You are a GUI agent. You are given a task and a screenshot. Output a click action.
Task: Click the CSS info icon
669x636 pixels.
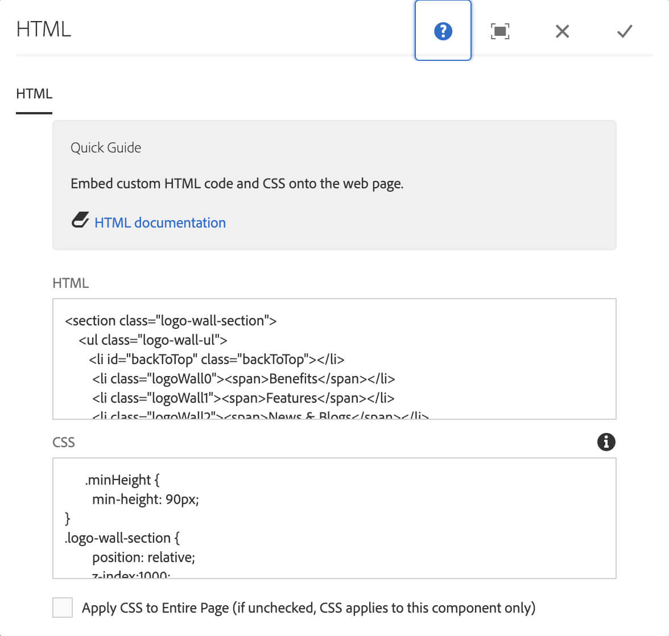606,442
